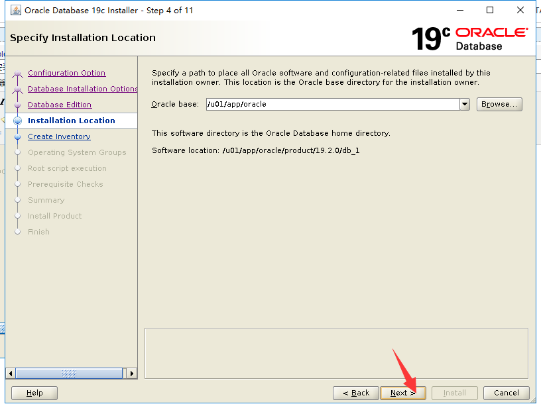This screenshot has height=408, width=541.
Task: Click the Create Inventory step circle icon
Action: click(x=18, y=137)
